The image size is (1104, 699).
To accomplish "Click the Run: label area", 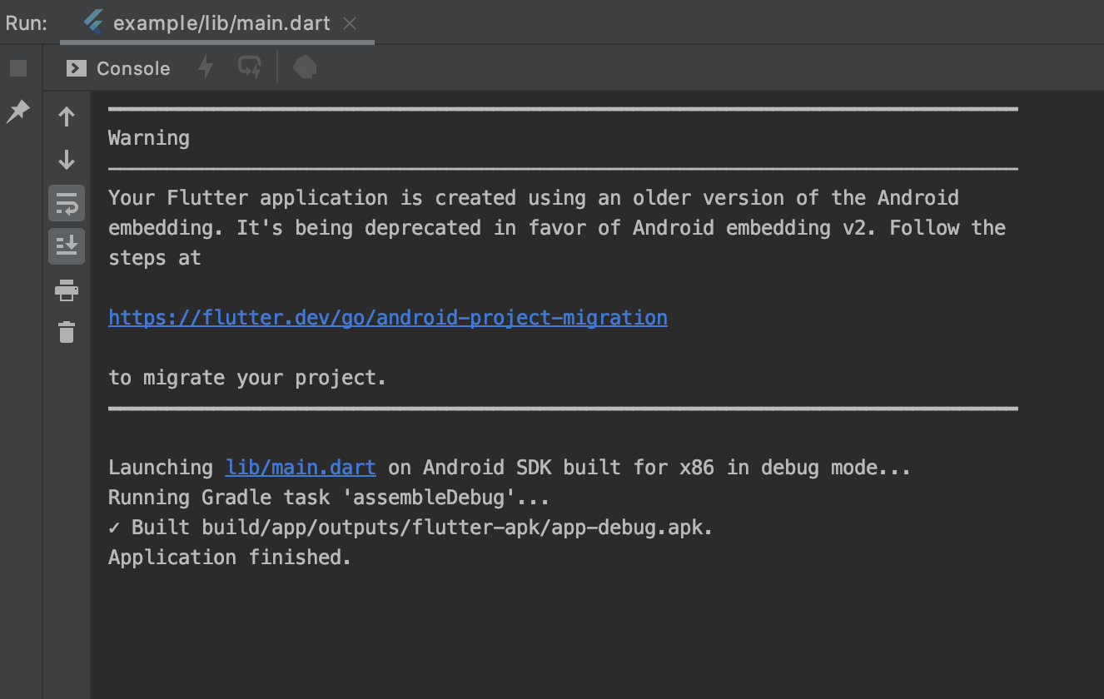I will (26, 22).
